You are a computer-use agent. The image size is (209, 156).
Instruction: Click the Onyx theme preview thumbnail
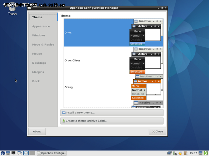pos(146,33)
